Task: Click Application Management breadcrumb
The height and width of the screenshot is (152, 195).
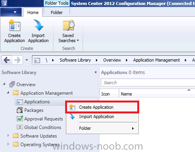Action: [x=156, y=60]
